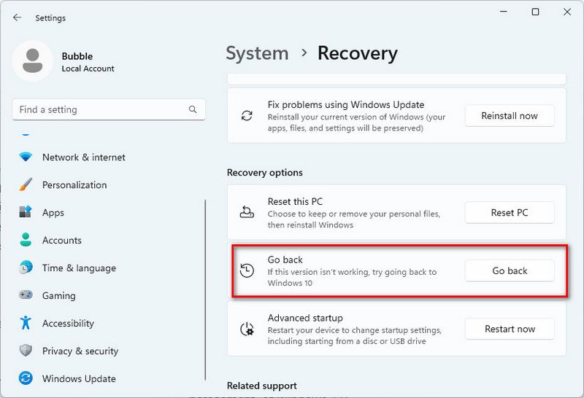584x398 pixels.
Task: Close the Settings window
Action: pos(567,12)
